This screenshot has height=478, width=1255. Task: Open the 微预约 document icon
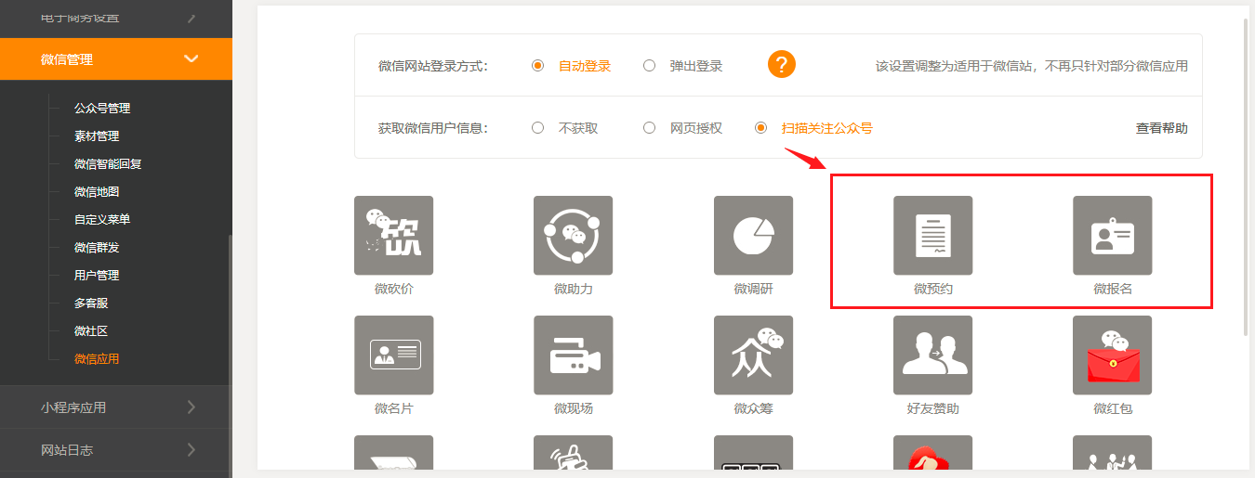click(x=932, y=236)
